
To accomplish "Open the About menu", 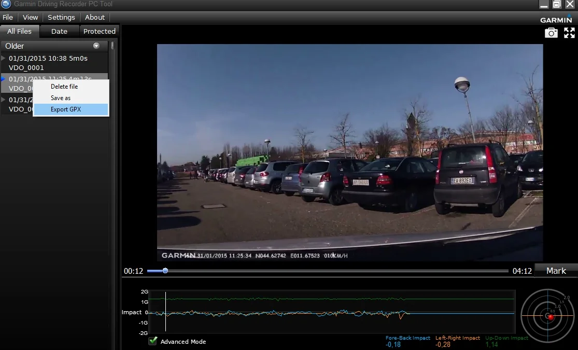I will pos(95,17).
